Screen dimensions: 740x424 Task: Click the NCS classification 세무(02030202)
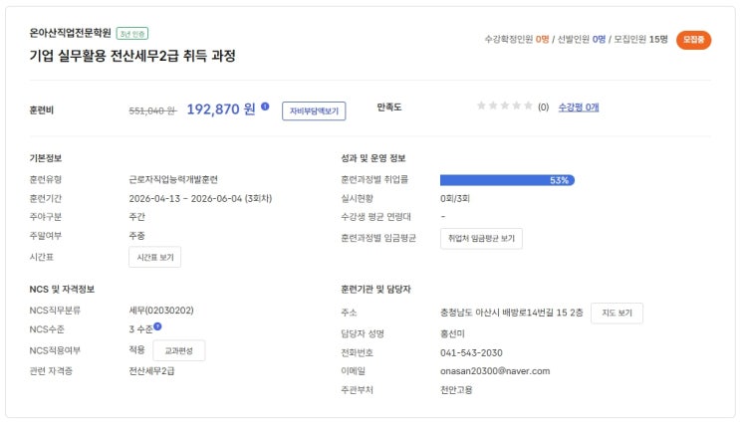(161, 310)
